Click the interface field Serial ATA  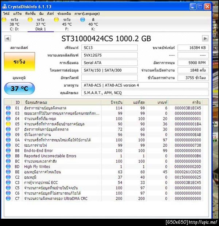click(109, 63)
